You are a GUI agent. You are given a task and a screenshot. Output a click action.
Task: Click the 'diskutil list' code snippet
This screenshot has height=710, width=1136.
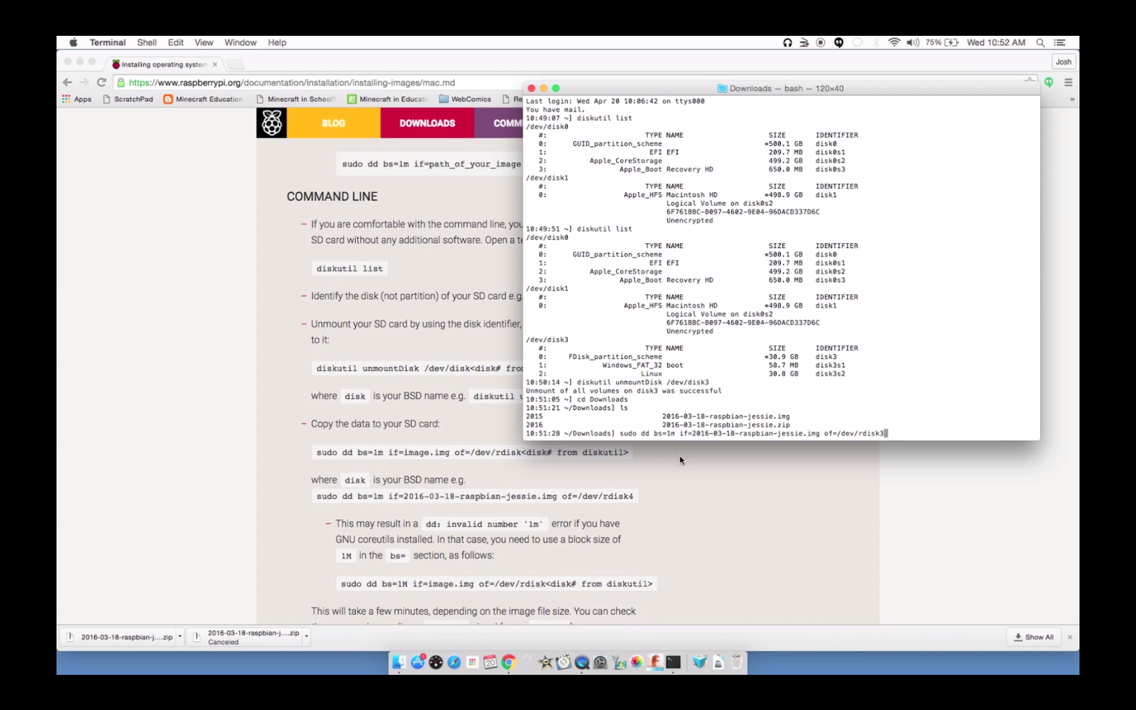pyautogui.click(x=350, y=268)
